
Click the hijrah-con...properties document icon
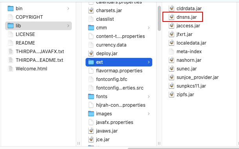(x=91, y=105)
